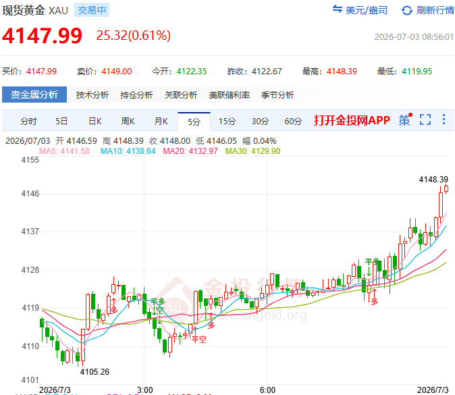Go to the 季节分析 tab

pos(277,95)
